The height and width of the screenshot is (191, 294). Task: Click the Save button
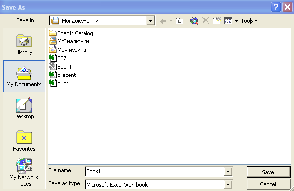(268, 172)
